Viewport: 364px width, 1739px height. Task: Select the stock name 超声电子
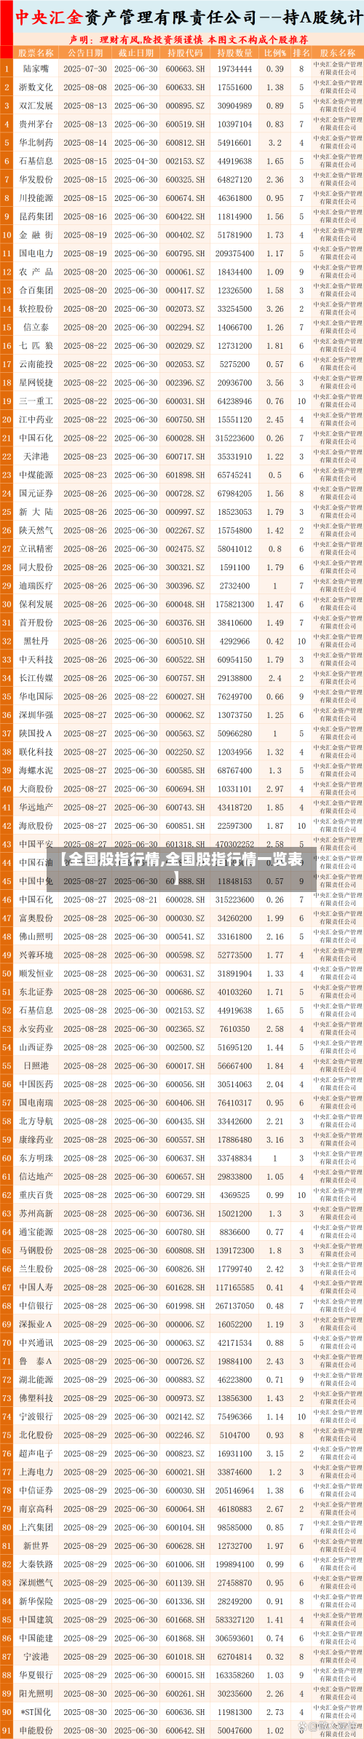pyautogui.click(x=36, y=1454)
